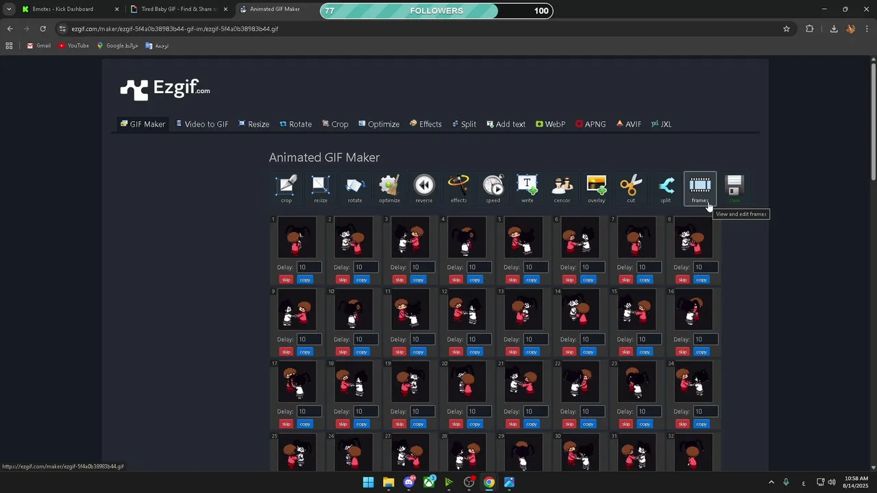Click the browser address bar
This screenshot has height=493, width=877.
425,29
